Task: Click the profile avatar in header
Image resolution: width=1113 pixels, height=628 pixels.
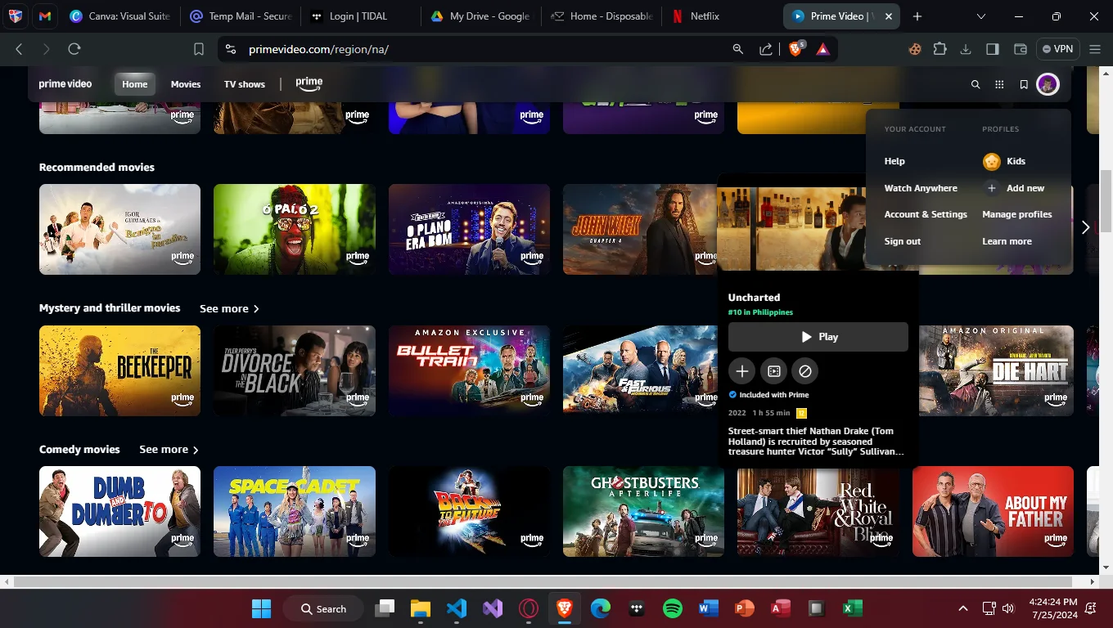Action: point(1048,84)
